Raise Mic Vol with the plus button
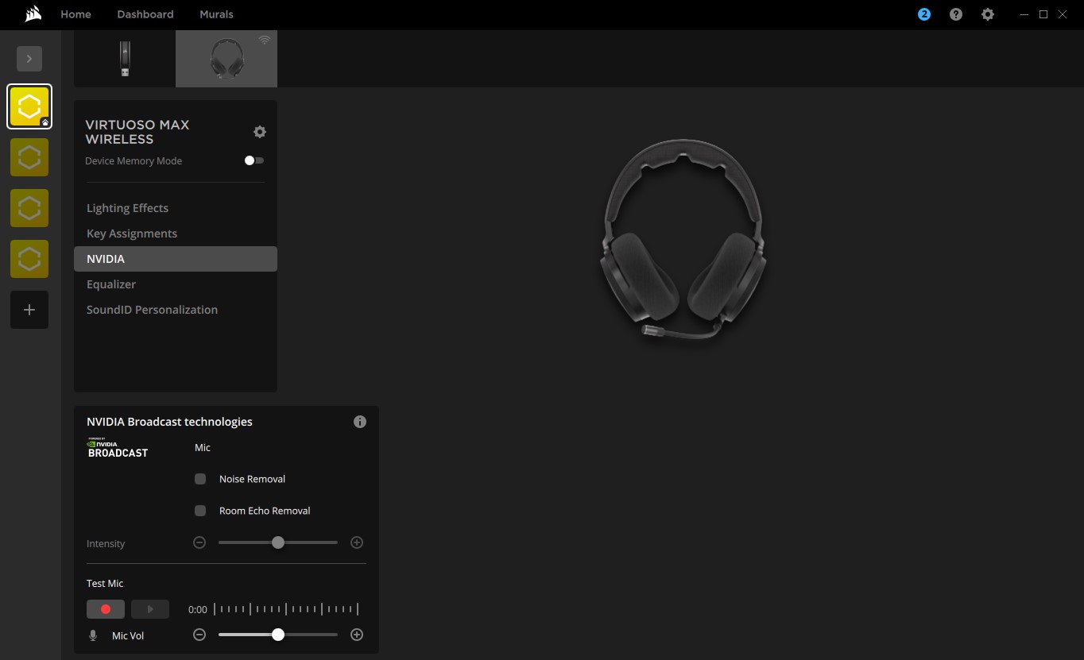The height and width of the screenshot is (660, 1084). click(x=357, y=635)
